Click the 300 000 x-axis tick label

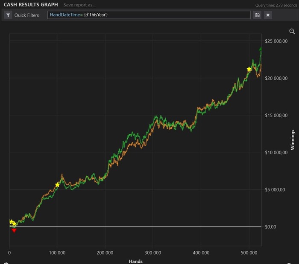pos(152,252)
